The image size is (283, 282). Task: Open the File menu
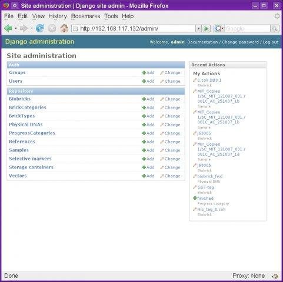tap(9, 16)
